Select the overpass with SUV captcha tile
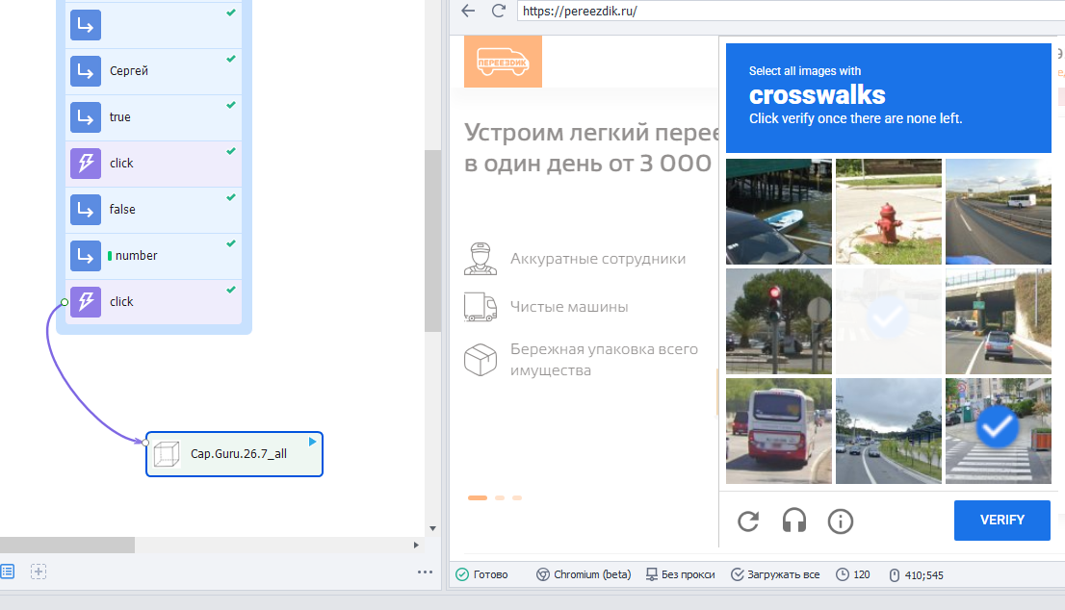 point(998,321)
